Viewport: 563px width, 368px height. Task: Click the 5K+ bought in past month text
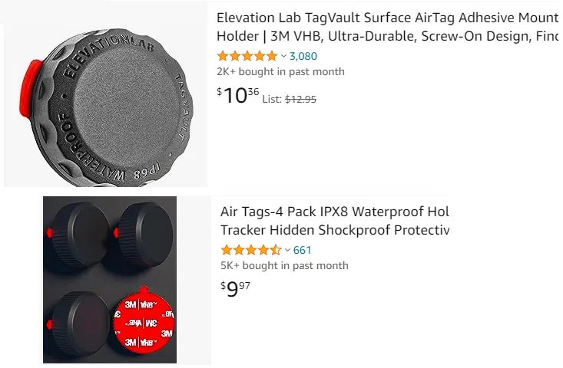tap(284, 266)
